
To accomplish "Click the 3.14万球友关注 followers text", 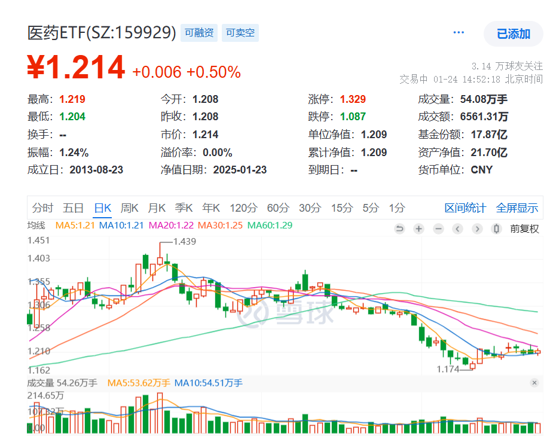I will point(506,66).
